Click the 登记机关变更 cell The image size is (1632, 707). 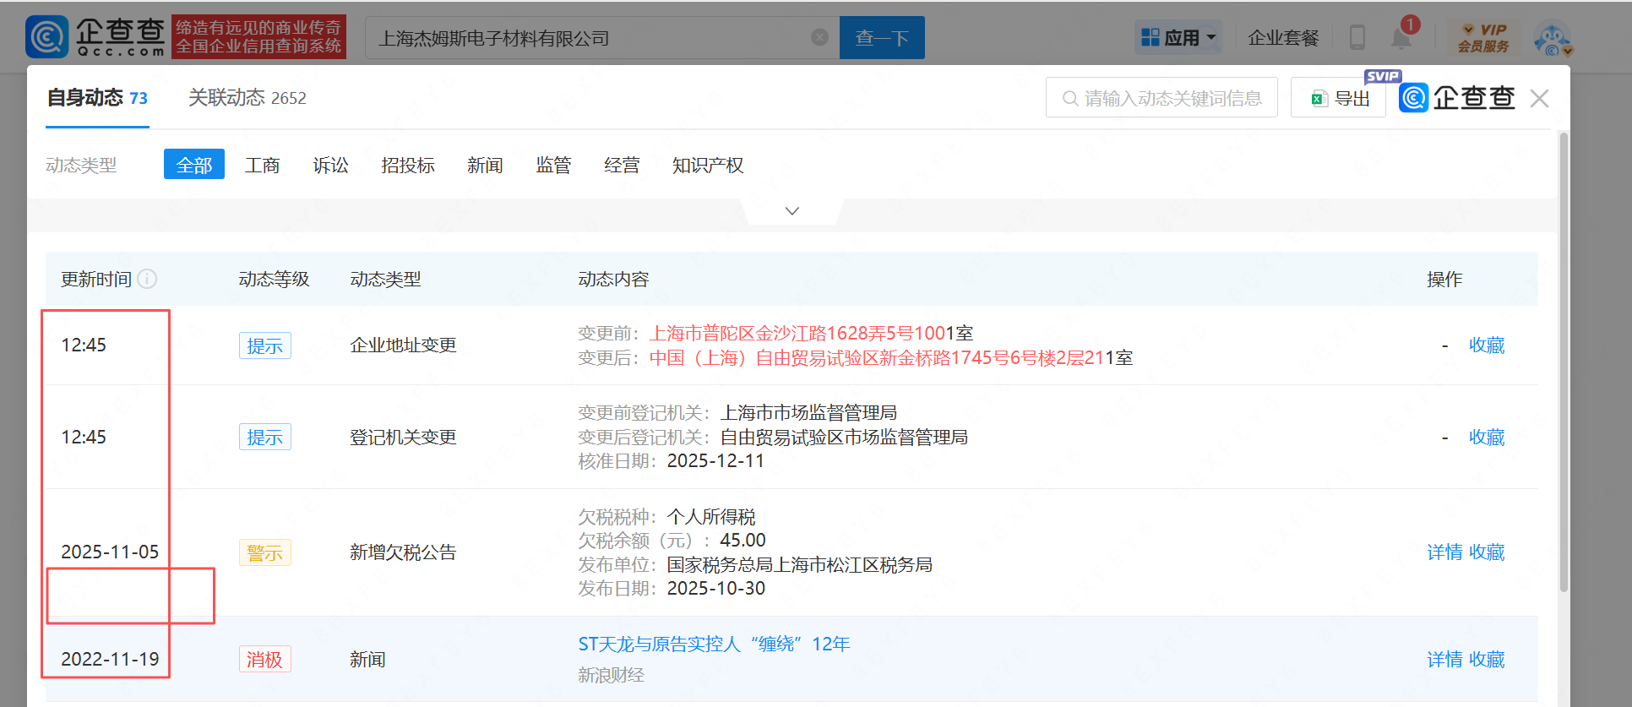[x=403, y=437]
